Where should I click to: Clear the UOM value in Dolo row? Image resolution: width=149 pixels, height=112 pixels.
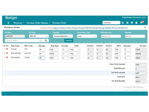[x=77, y=54]
